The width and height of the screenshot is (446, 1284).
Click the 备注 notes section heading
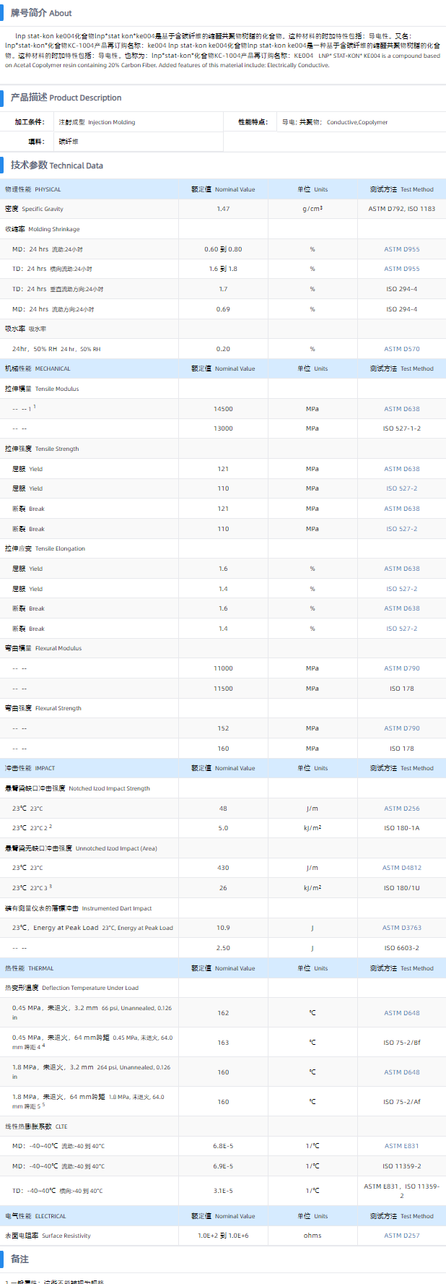tap(19, 1259)
